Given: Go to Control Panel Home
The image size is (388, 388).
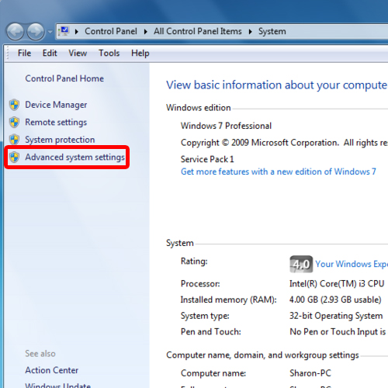Looking at the screenshot, I should coord(64,78).
